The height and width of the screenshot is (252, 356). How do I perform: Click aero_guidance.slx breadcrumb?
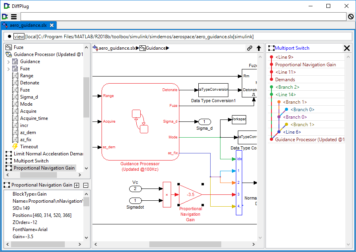117,48
